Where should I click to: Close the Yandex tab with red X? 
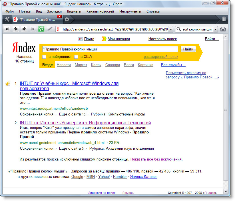coord(59,17)
